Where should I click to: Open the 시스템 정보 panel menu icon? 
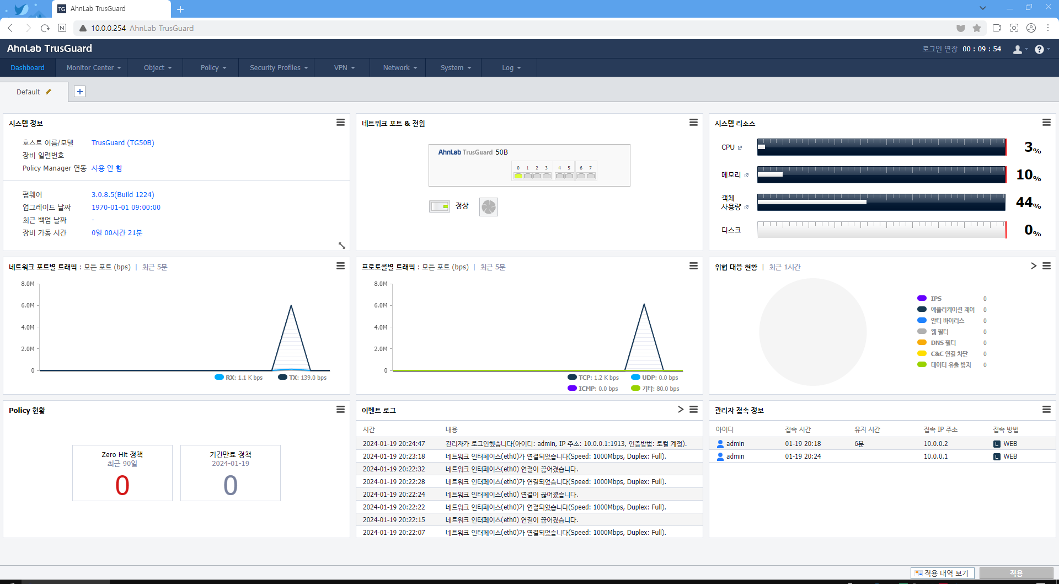[340, 123]
